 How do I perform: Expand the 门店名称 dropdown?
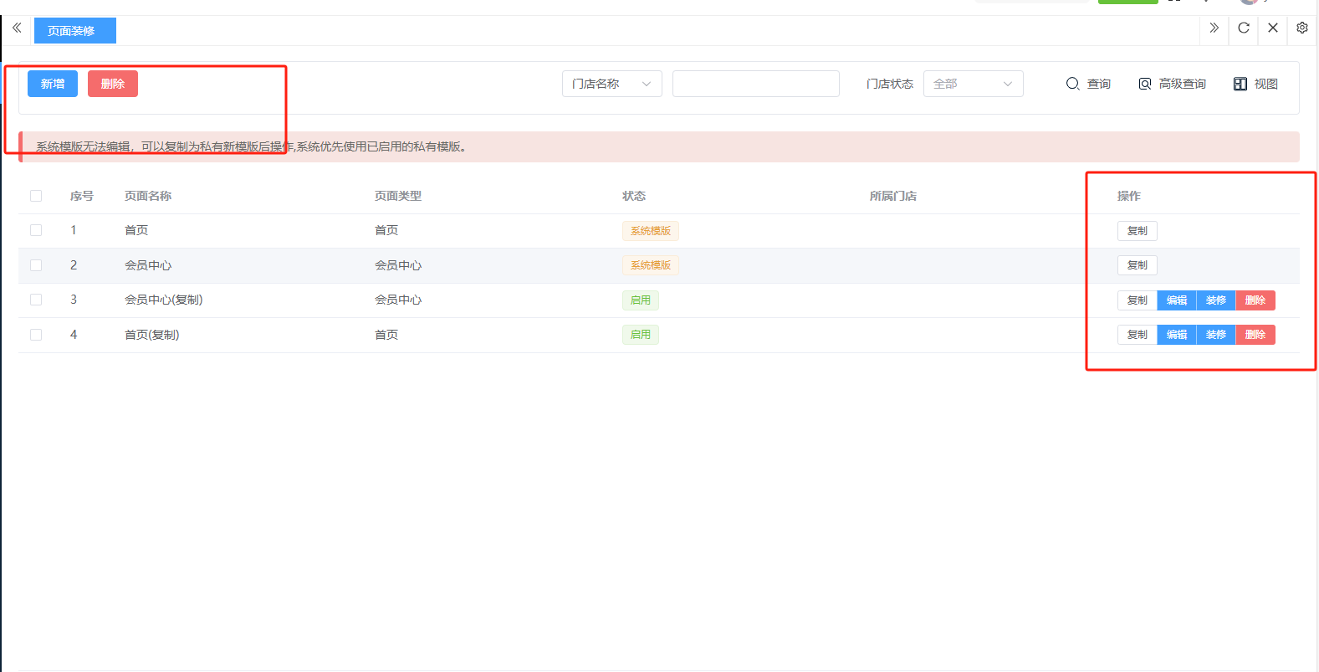point(611,84)
